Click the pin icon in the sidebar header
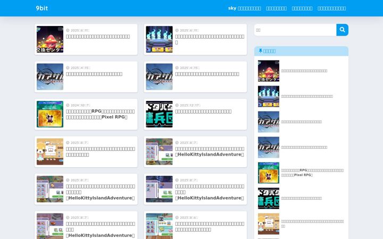Viewport: 383px width, 239px height. pos(260,51)
